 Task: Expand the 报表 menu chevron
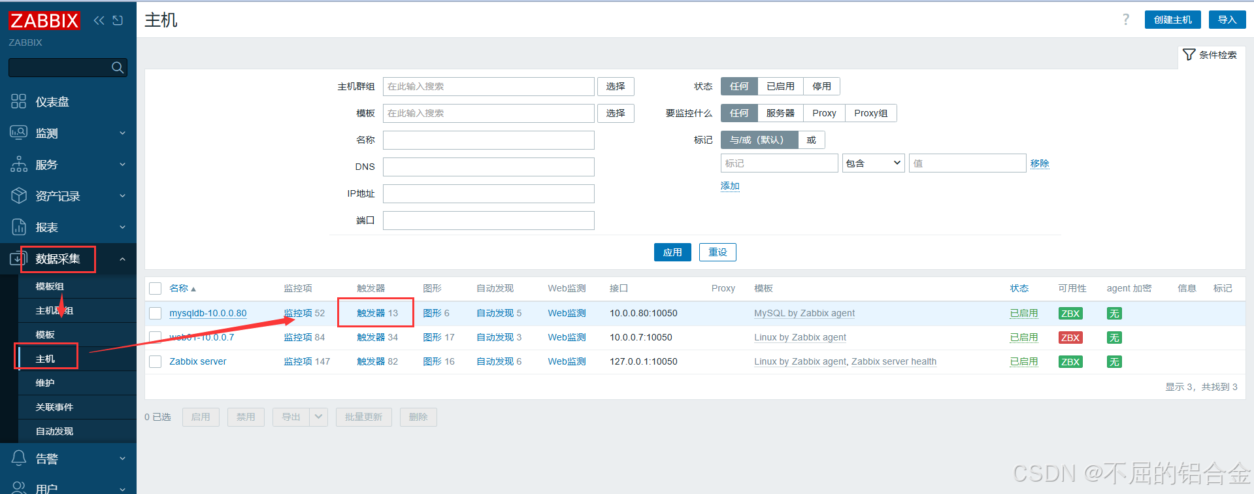tap(122, 227)
